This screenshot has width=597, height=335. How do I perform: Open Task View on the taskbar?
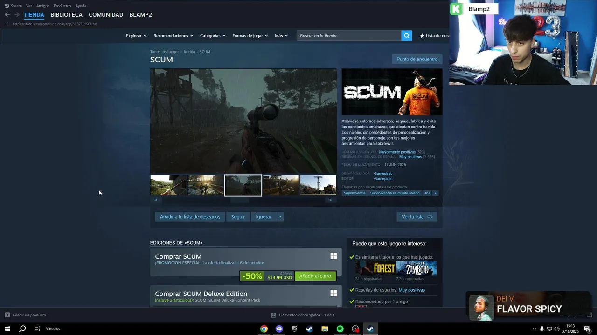(x=37, y=329)
